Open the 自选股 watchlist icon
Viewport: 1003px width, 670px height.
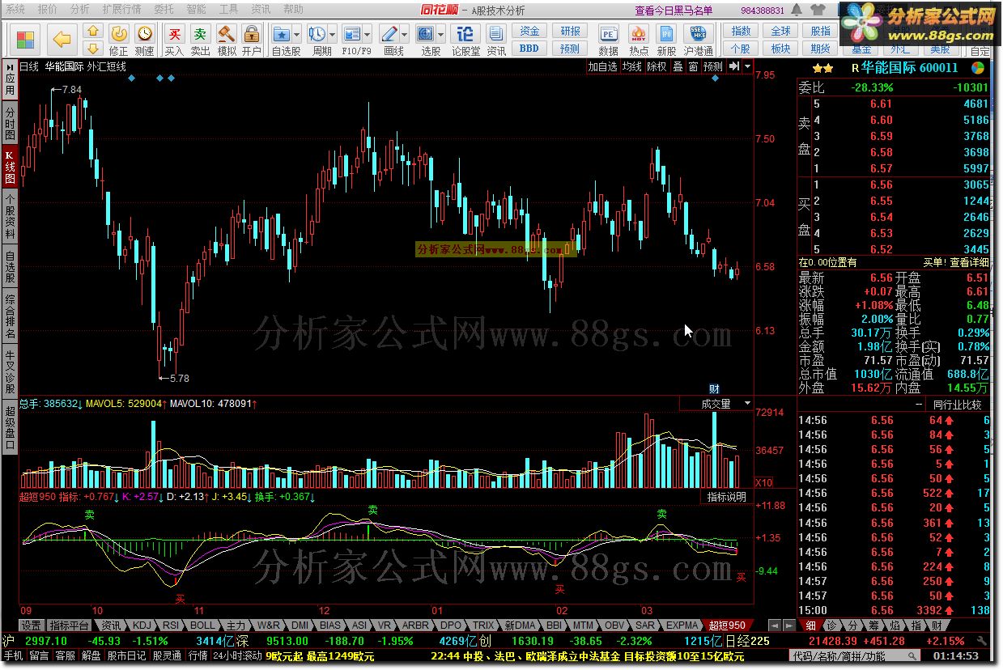click(283, 35)
